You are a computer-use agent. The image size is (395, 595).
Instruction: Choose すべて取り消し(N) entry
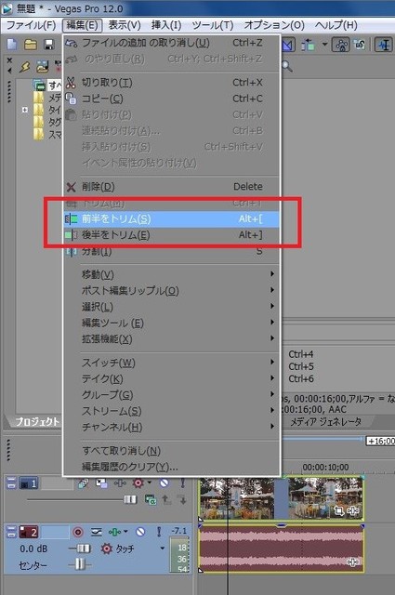click(x=172, y=451)
